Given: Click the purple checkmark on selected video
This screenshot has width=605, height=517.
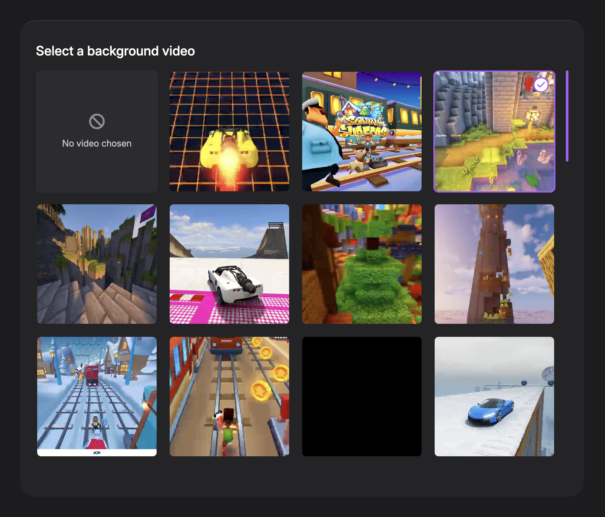Looking at the screenshot, I should [x=541, y=85].
